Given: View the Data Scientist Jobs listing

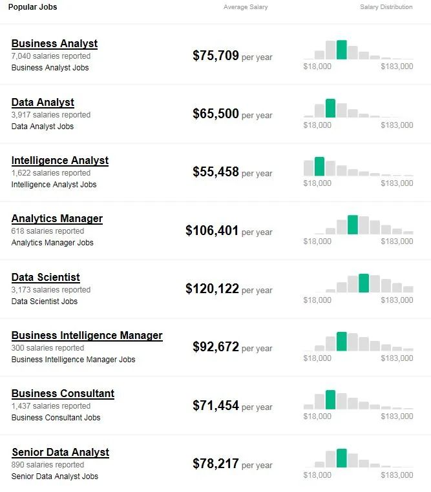Looking at the screenshot, I should (x=45, y=302).
